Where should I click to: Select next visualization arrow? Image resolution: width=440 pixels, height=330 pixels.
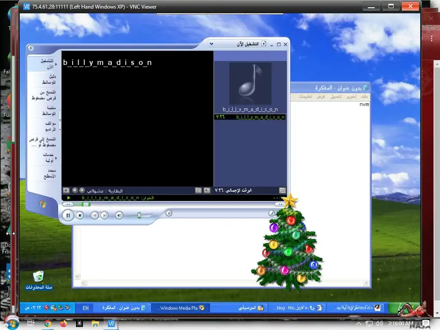[x=82, y=190]
